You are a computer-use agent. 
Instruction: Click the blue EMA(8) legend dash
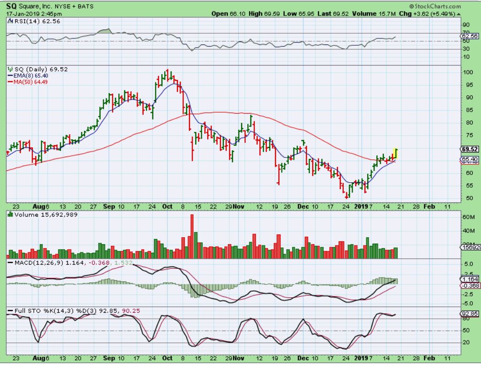10,76
